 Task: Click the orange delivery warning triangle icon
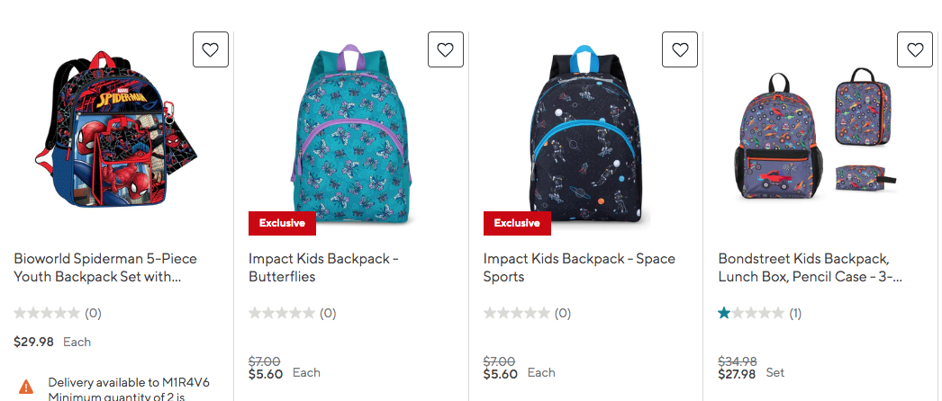[26, 387]
